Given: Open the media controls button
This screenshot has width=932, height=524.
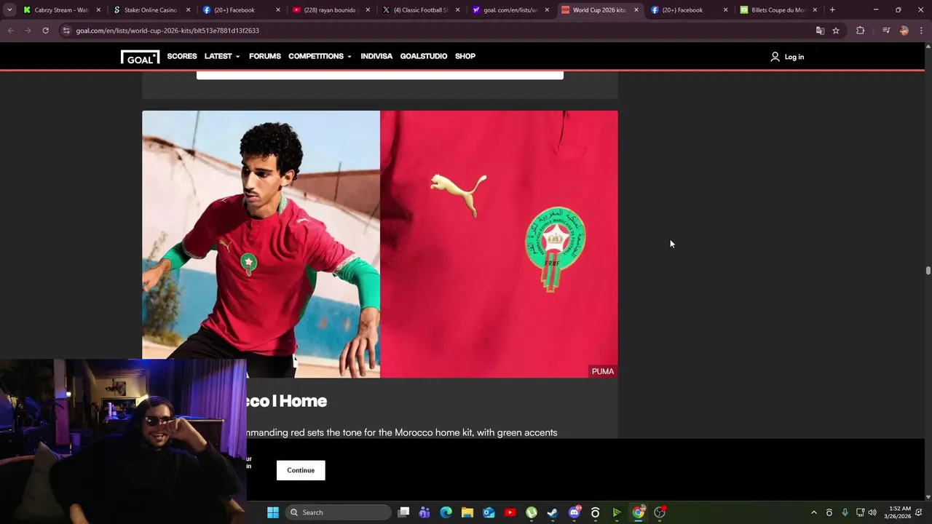Looking at the screenshot, I should (x=886, y=31).
